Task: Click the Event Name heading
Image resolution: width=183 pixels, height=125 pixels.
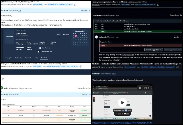Action: tap(21, 34)
